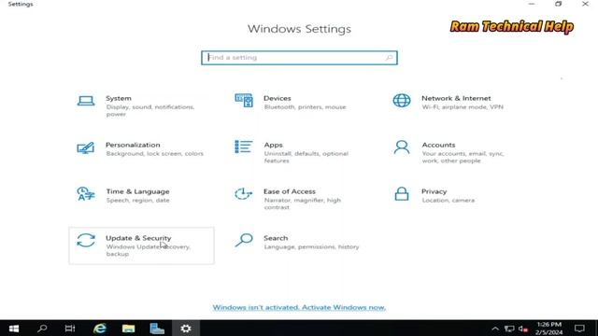Viewport: 598px width, 336px height.
Task: Show hidden system tray icons
Action: [x=495, y=329]
